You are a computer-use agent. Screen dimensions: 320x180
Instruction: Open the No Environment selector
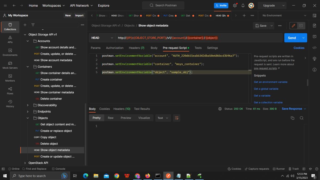coord(285,15)
